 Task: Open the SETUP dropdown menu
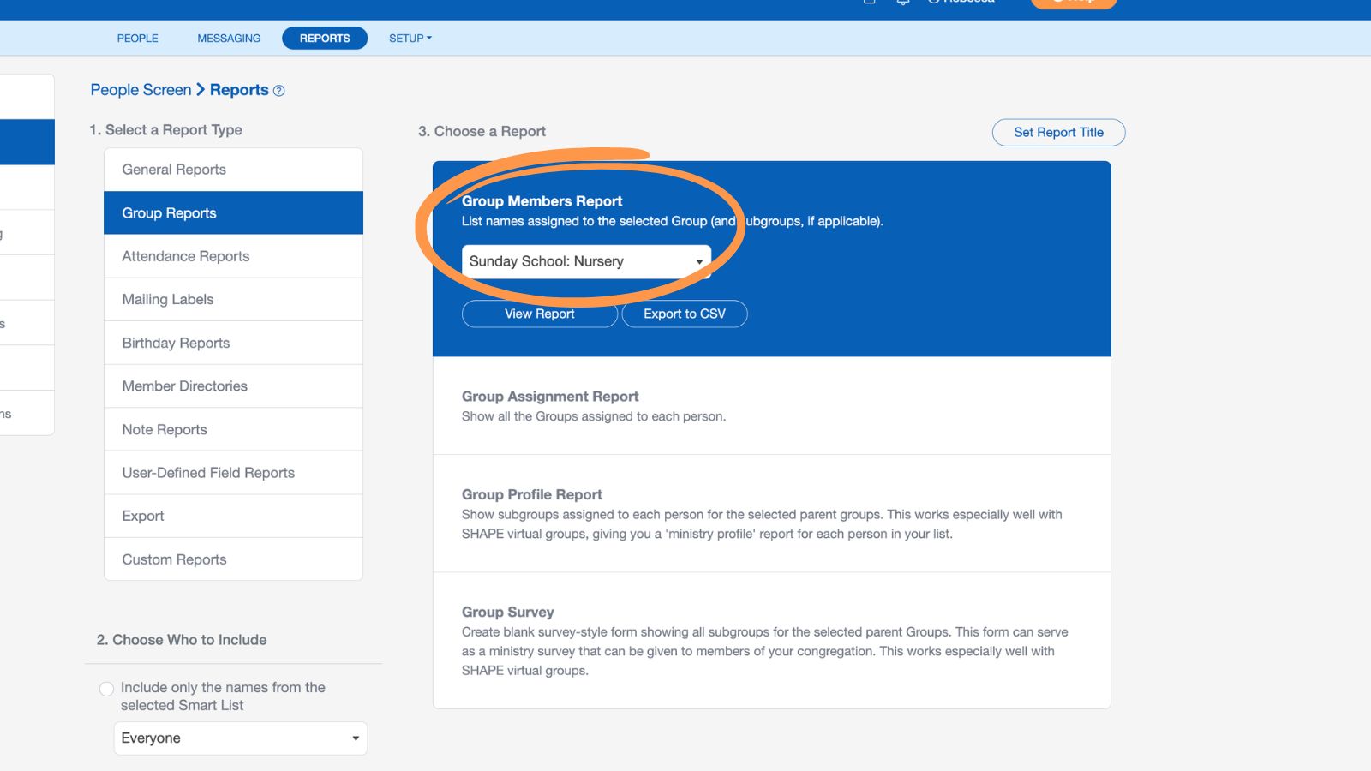point(410,39)
